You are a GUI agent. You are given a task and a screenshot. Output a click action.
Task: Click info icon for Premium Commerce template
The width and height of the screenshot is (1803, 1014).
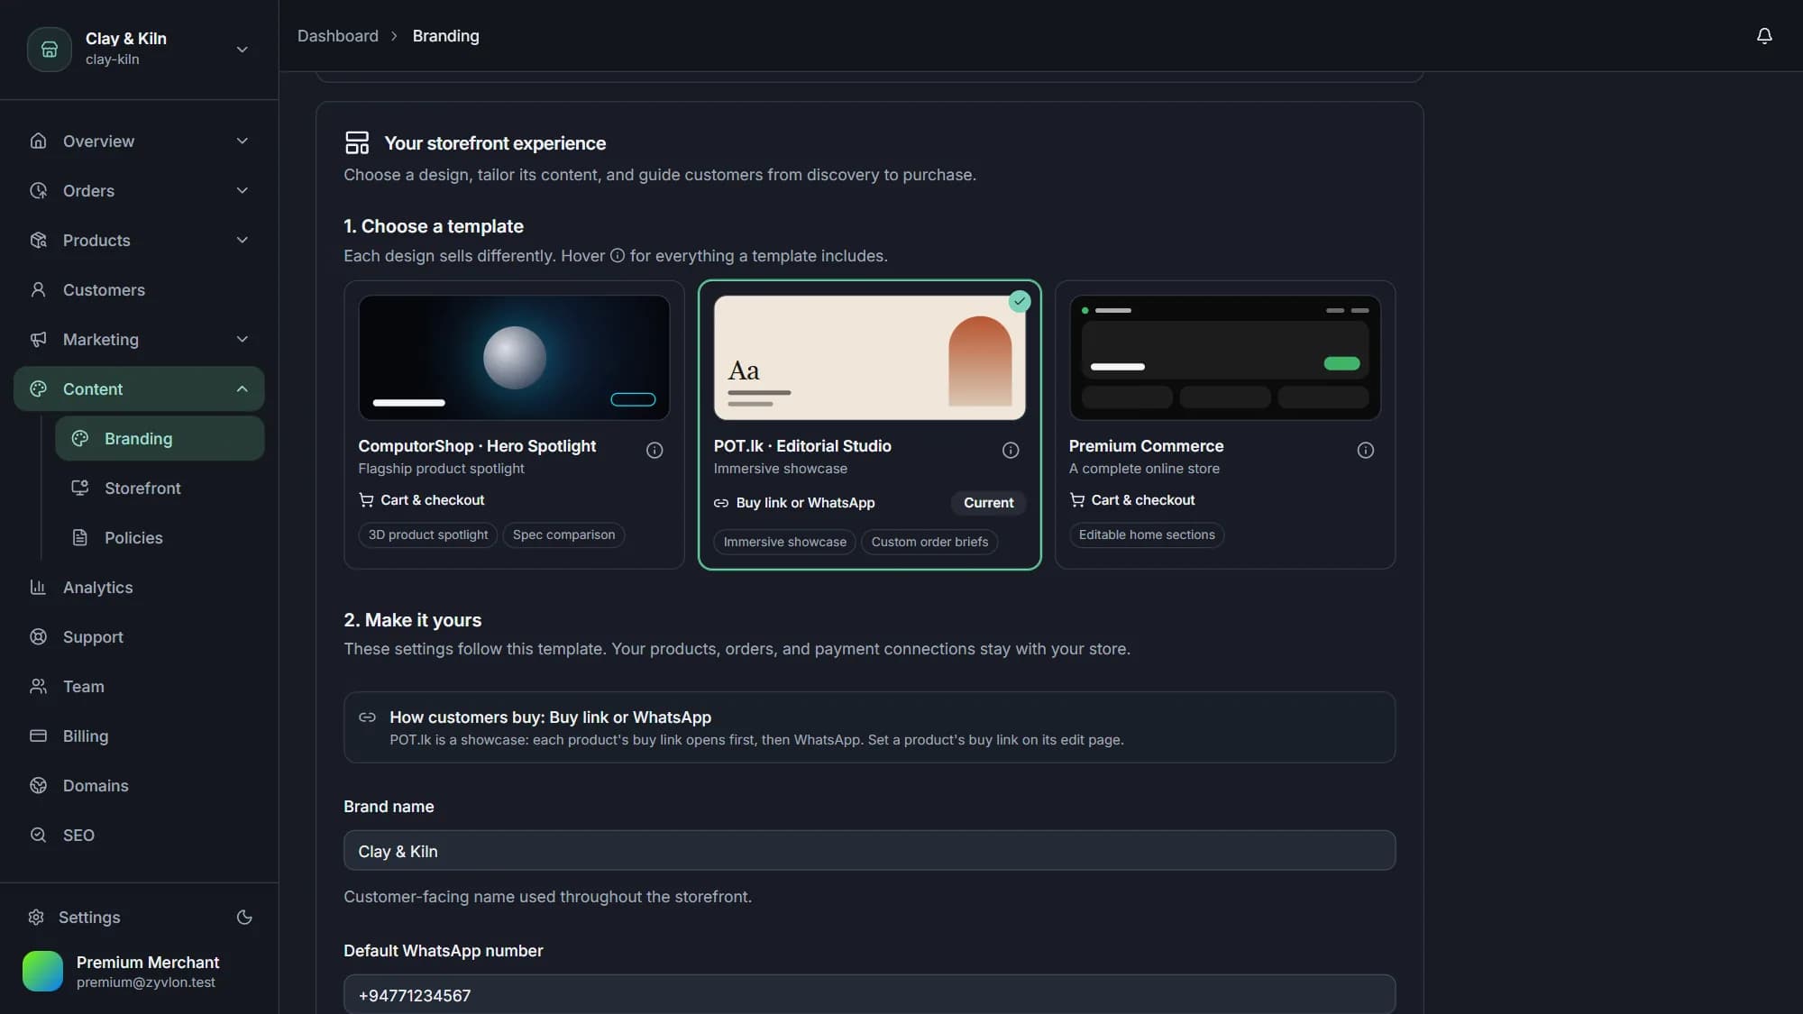[x=1366, y=450]
